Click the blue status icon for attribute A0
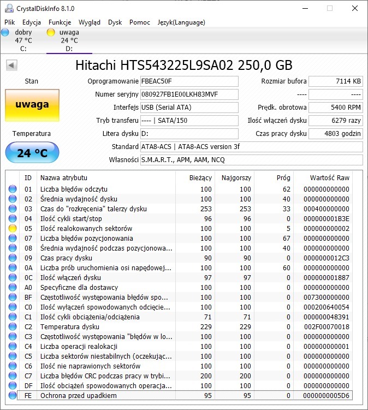Image resolution: width=368 pixels, height=410 pixels. coord(13,287)
